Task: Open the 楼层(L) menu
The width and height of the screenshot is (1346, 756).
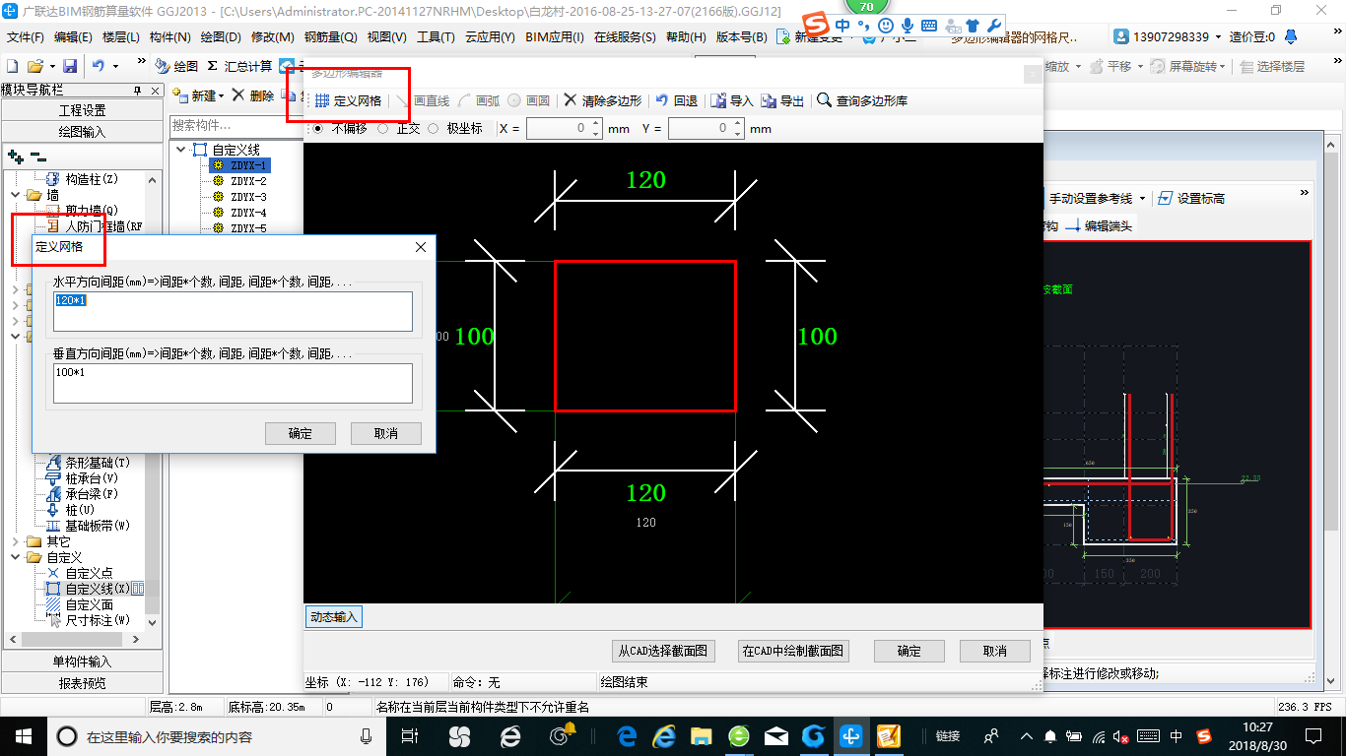Action: click(121, 37)
